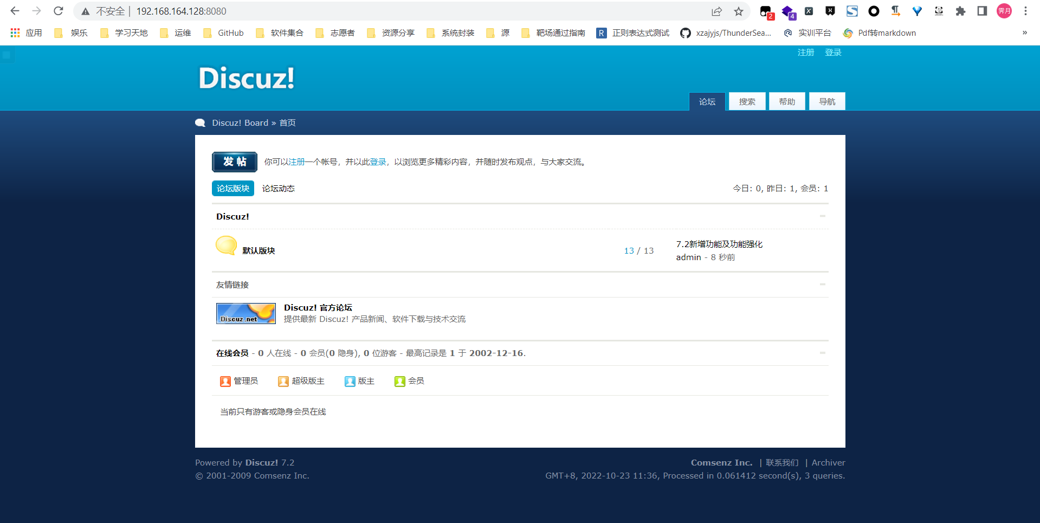Open the browser extensions puzzle icon
The image size is (1040, 523).
pos(960,11)
